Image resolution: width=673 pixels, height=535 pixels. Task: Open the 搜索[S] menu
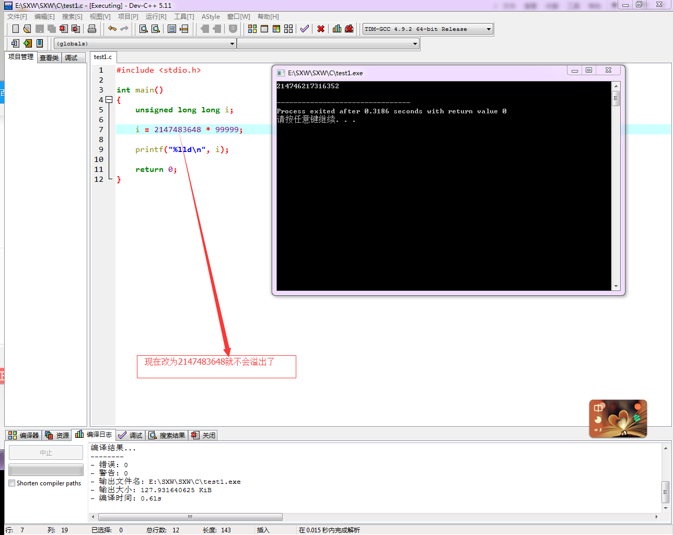(72, 17)
